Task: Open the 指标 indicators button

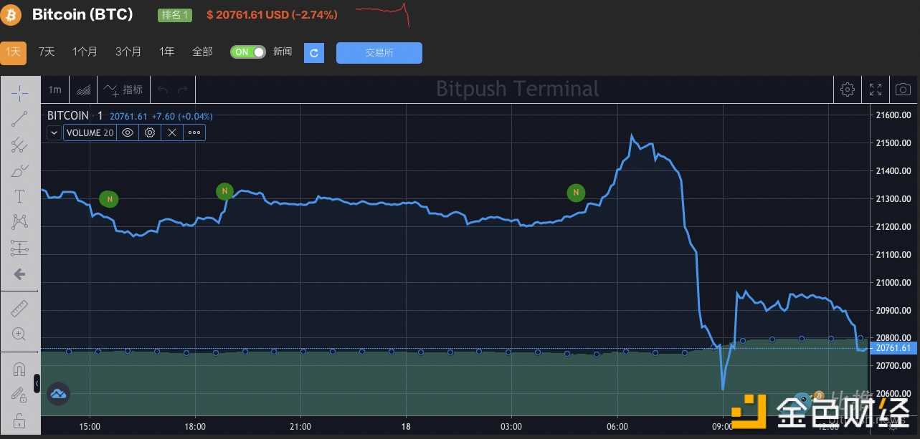Action: [x=123, y=90]
